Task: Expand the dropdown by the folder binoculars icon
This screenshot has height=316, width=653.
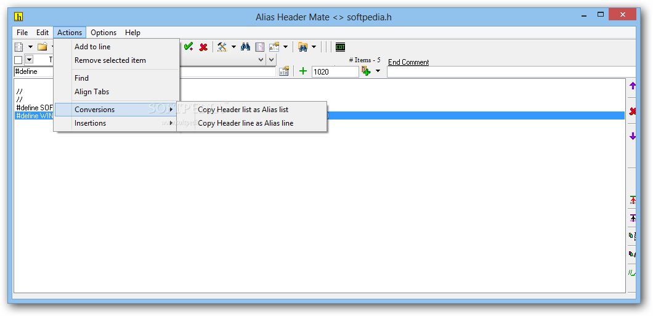Action: [x=314, y=47]
